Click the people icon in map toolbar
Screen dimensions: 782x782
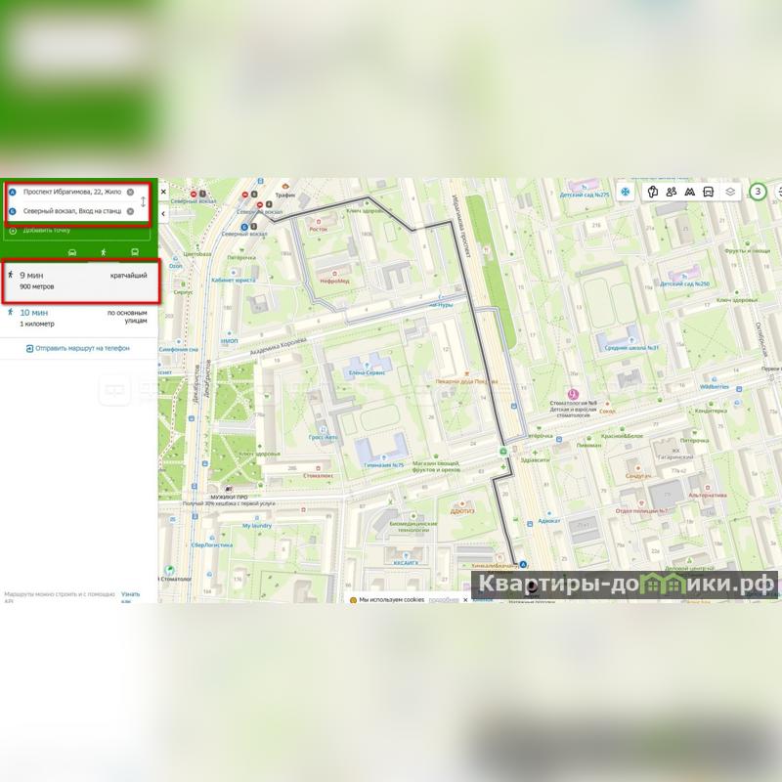click(672, 192)
